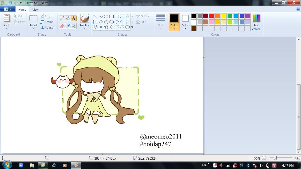Open the Edit colors dialog
Screen dimensions: 301x169
[256, 22]
